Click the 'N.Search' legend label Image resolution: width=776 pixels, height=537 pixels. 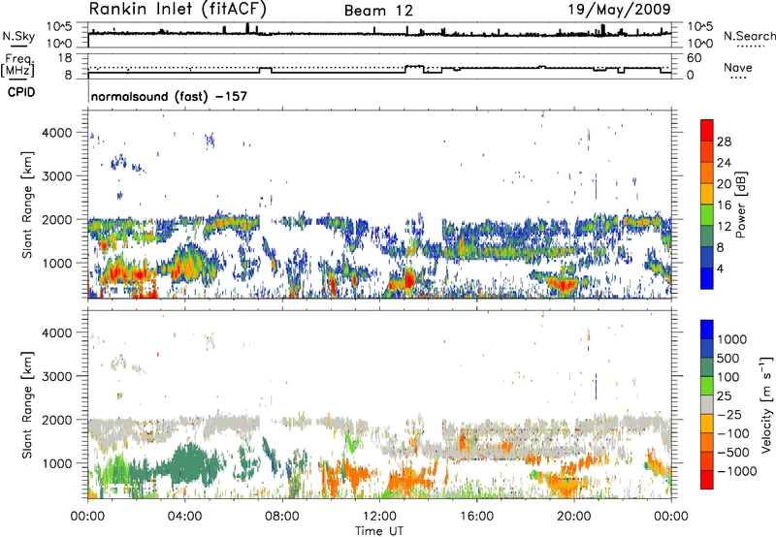pos(749,36)
